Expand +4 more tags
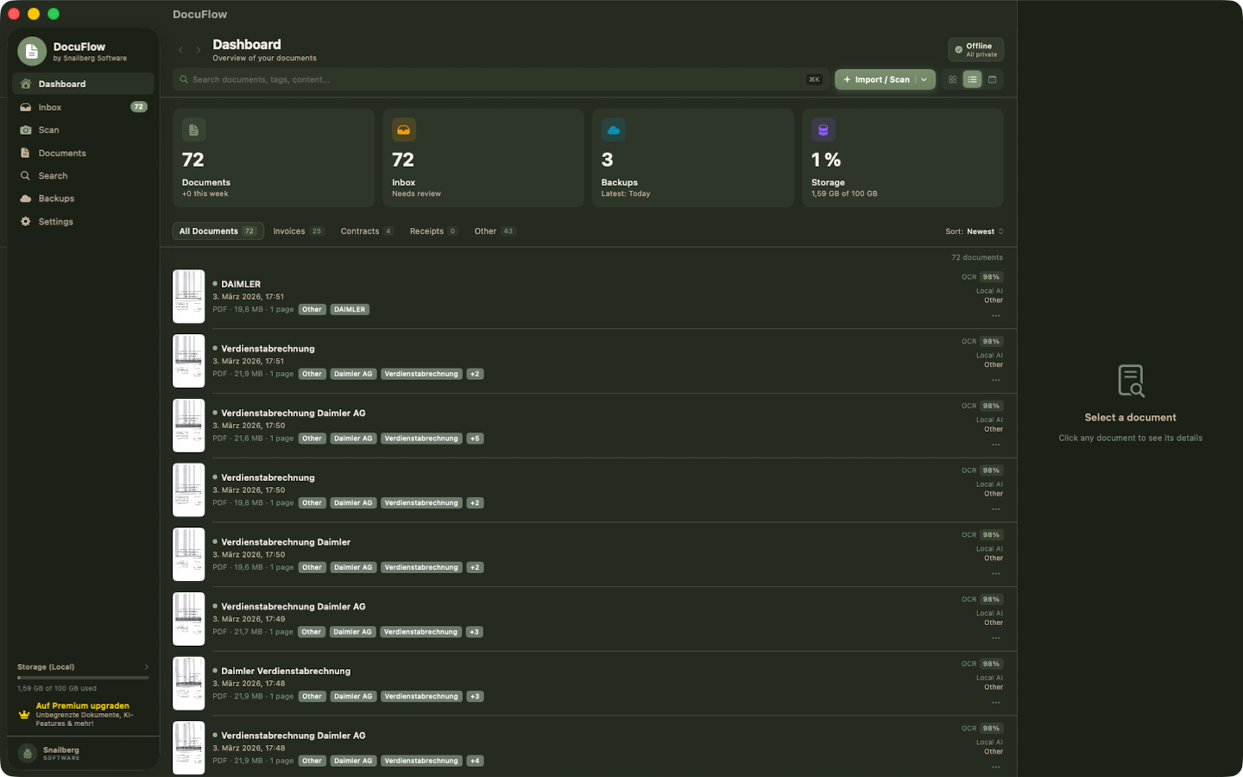This screenshot has height=777, width=1243. pos(475,761)
